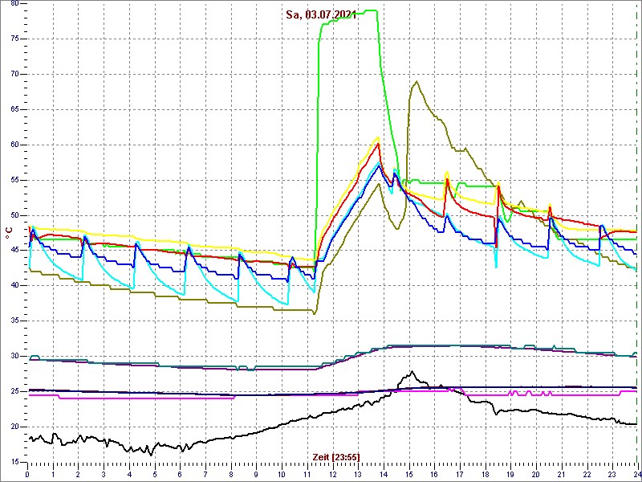Click the 65 label on temperature axis
This screenshot has height=482, width=642.
[13, 109]
